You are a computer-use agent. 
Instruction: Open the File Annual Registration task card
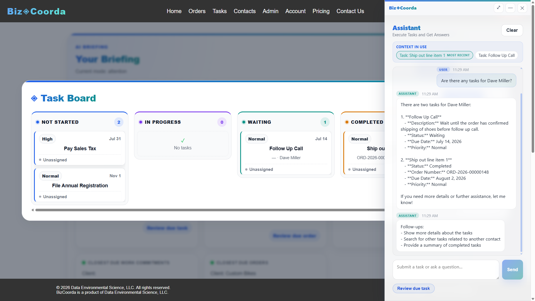80,185
